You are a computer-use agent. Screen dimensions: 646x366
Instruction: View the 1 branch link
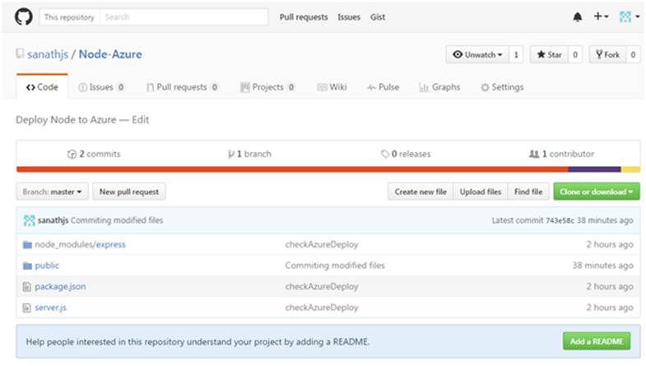(249, 154)
